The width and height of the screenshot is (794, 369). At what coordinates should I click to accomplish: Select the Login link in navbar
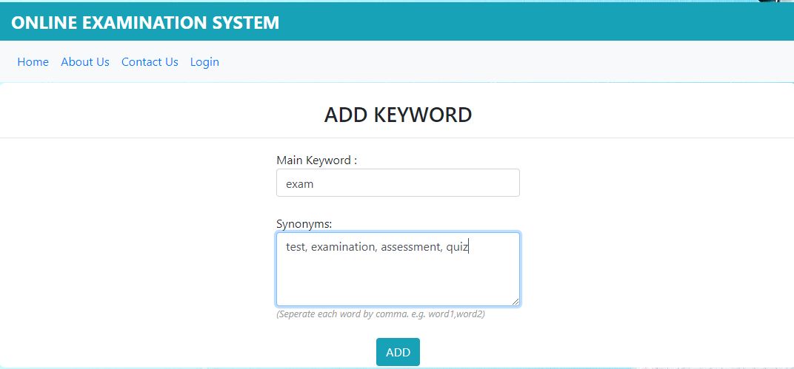click(204, 61)
